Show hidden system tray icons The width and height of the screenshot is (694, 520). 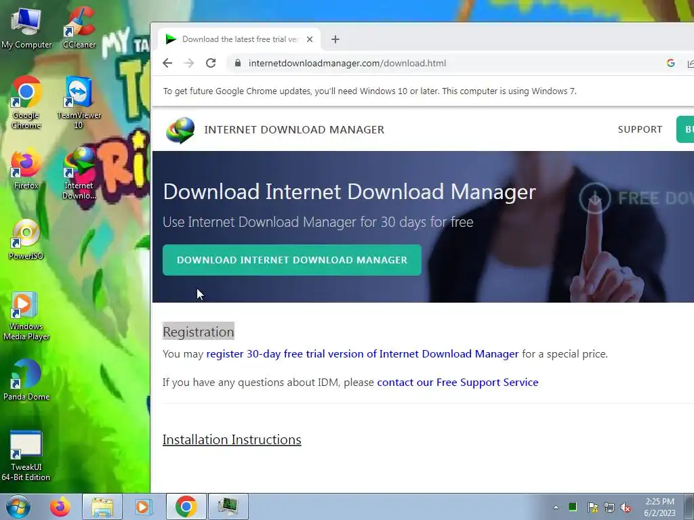(x=556, y=507)
